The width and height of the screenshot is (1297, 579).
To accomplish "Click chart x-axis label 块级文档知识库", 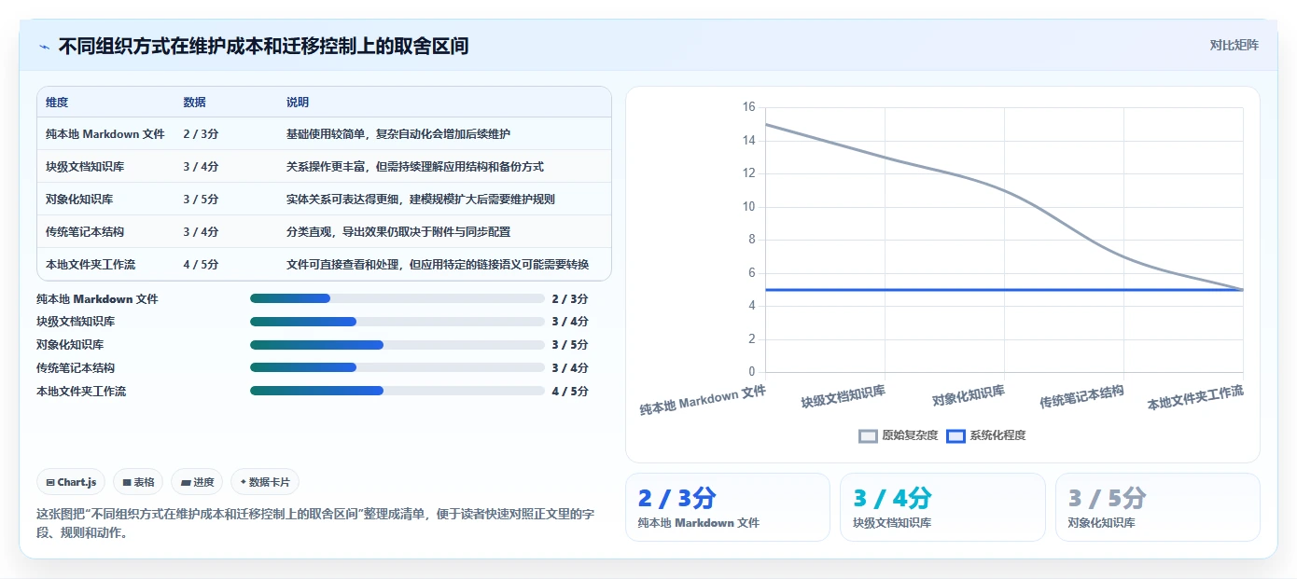I will click(x=844, y=397).
